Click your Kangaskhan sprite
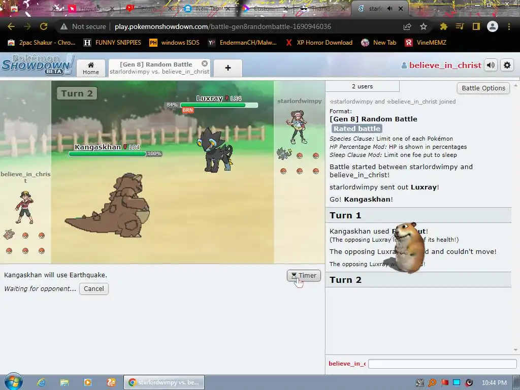The width and height of the screenshot is (520, 390). pos(109,205)
